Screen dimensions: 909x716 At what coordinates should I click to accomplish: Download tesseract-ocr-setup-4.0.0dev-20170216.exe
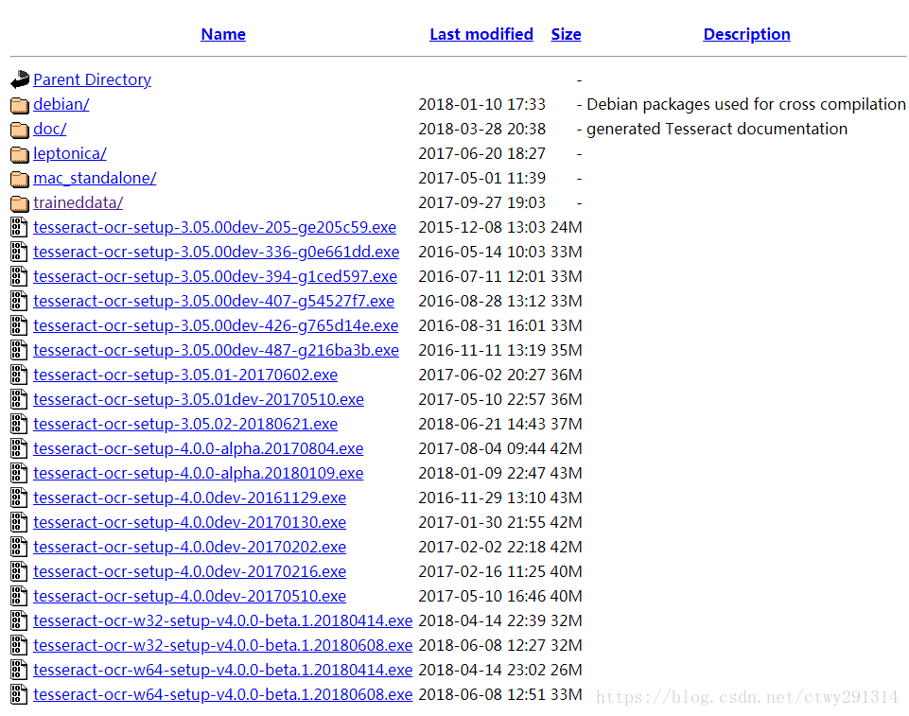[189, 571]
